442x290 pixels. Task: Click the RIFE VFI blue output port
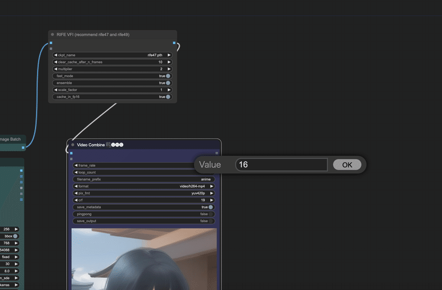tap(174, 43)
